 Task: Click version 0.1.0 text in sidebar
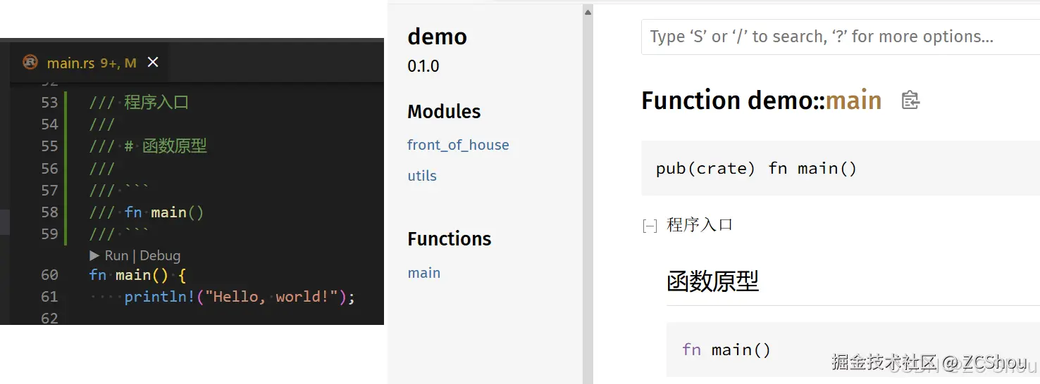pos(423,66)
